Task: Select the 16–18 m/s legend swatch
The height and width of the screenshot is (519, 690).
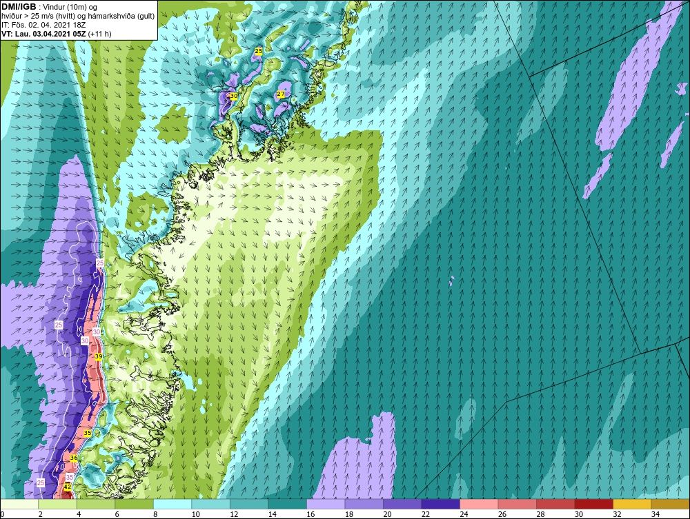Action: (326, 504)
